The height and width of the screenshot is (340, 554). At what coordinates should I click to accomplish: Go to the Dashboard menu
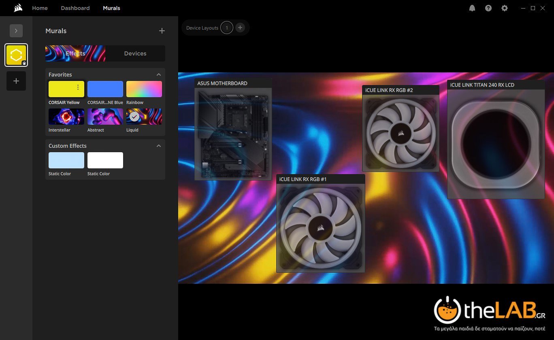pyautogui.click(x=75, y=8)
